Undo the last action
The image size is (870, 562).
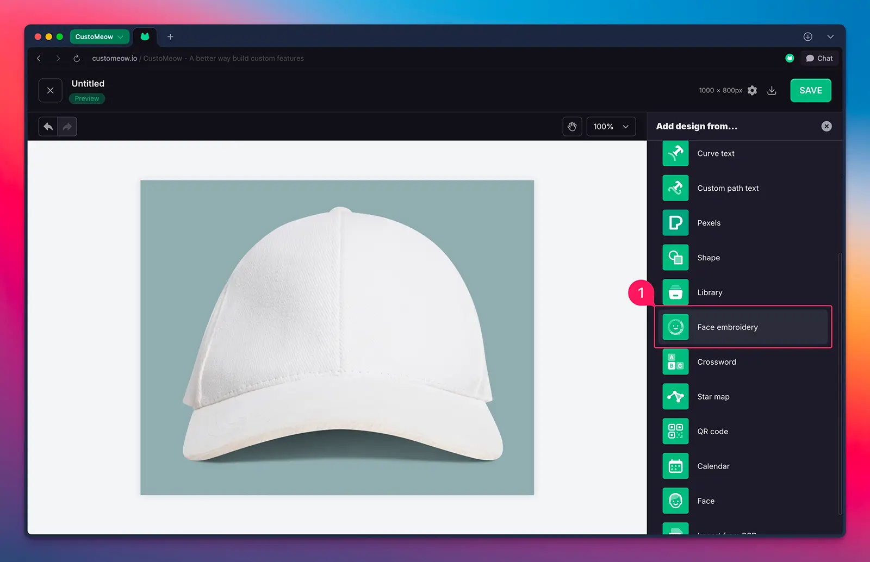pos(48,127)
